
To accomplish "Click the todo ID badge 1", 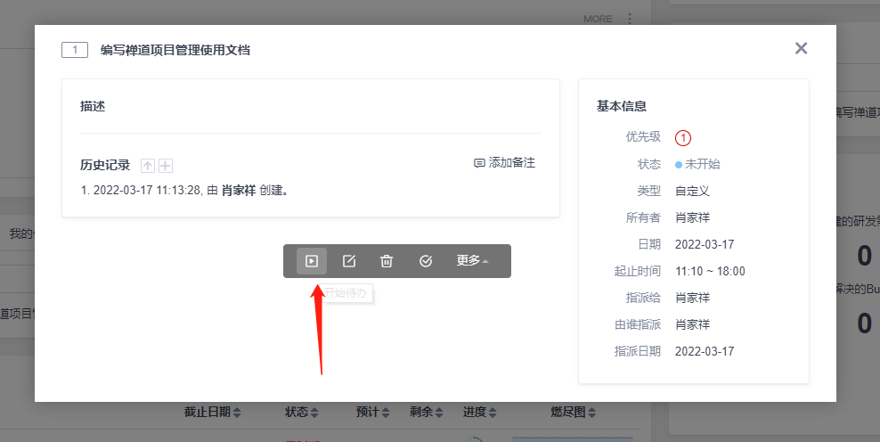I will pyautogui.click(x=75, y=50).
